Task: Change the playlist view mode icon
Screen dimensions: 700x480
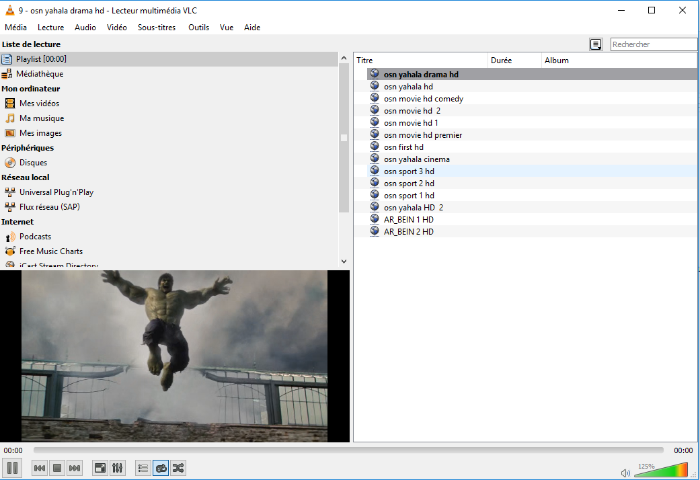Action: pyautogui.click(x=596, y=44)
